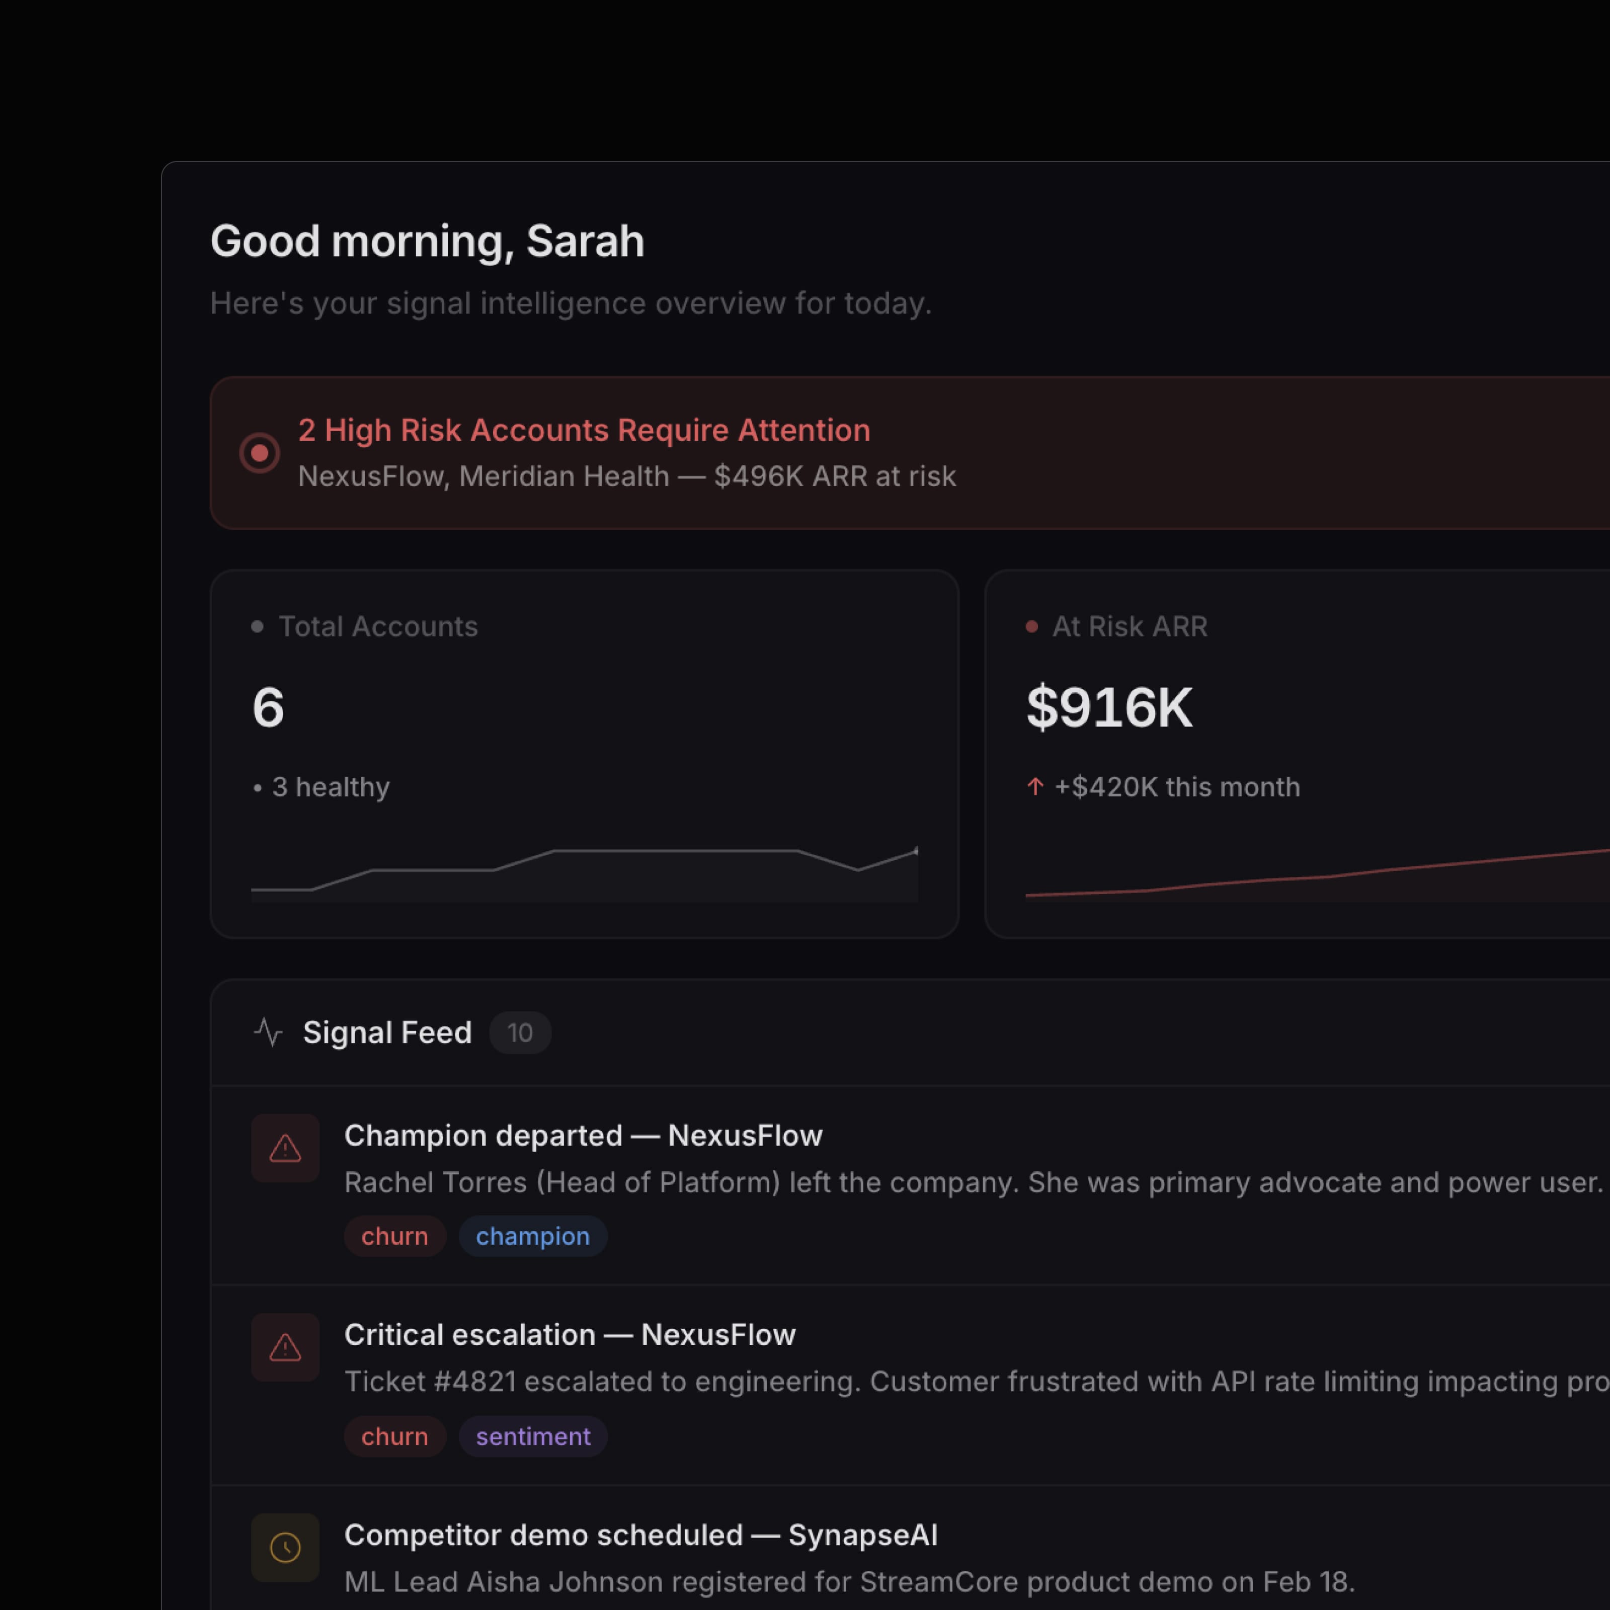Select the purple sentiment tag

[532, 1436]
